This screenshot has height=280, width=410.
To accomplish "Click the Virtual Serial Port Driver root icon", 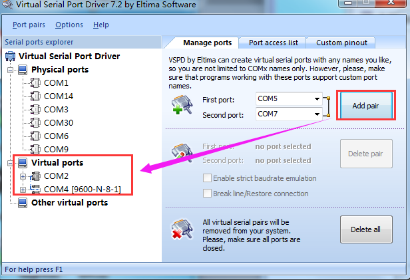I will tap(11, 57).
